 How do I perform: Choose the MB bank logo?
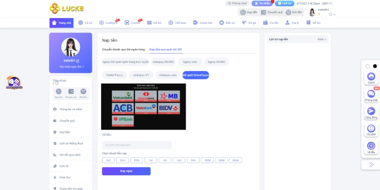tap(169, 96)
